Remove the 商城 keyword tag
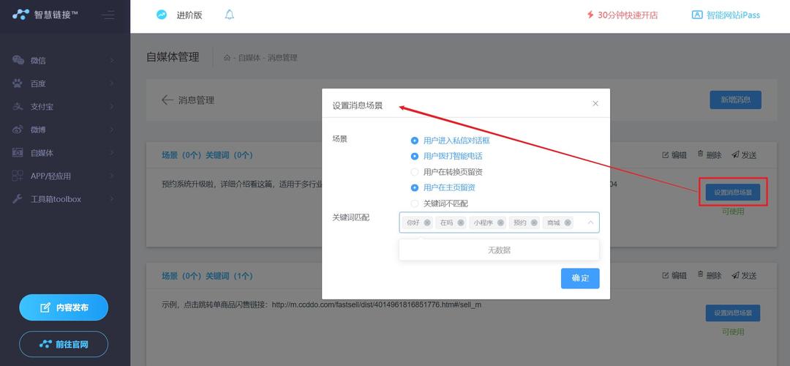 coord(568,223)
